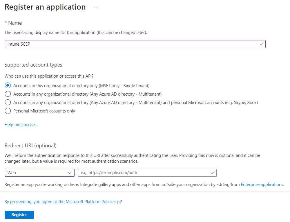Screen dimensions: 290x222
Task: Select Personal Microsoft accounts only
Action: pyautogui.click(x=8, y=111)
